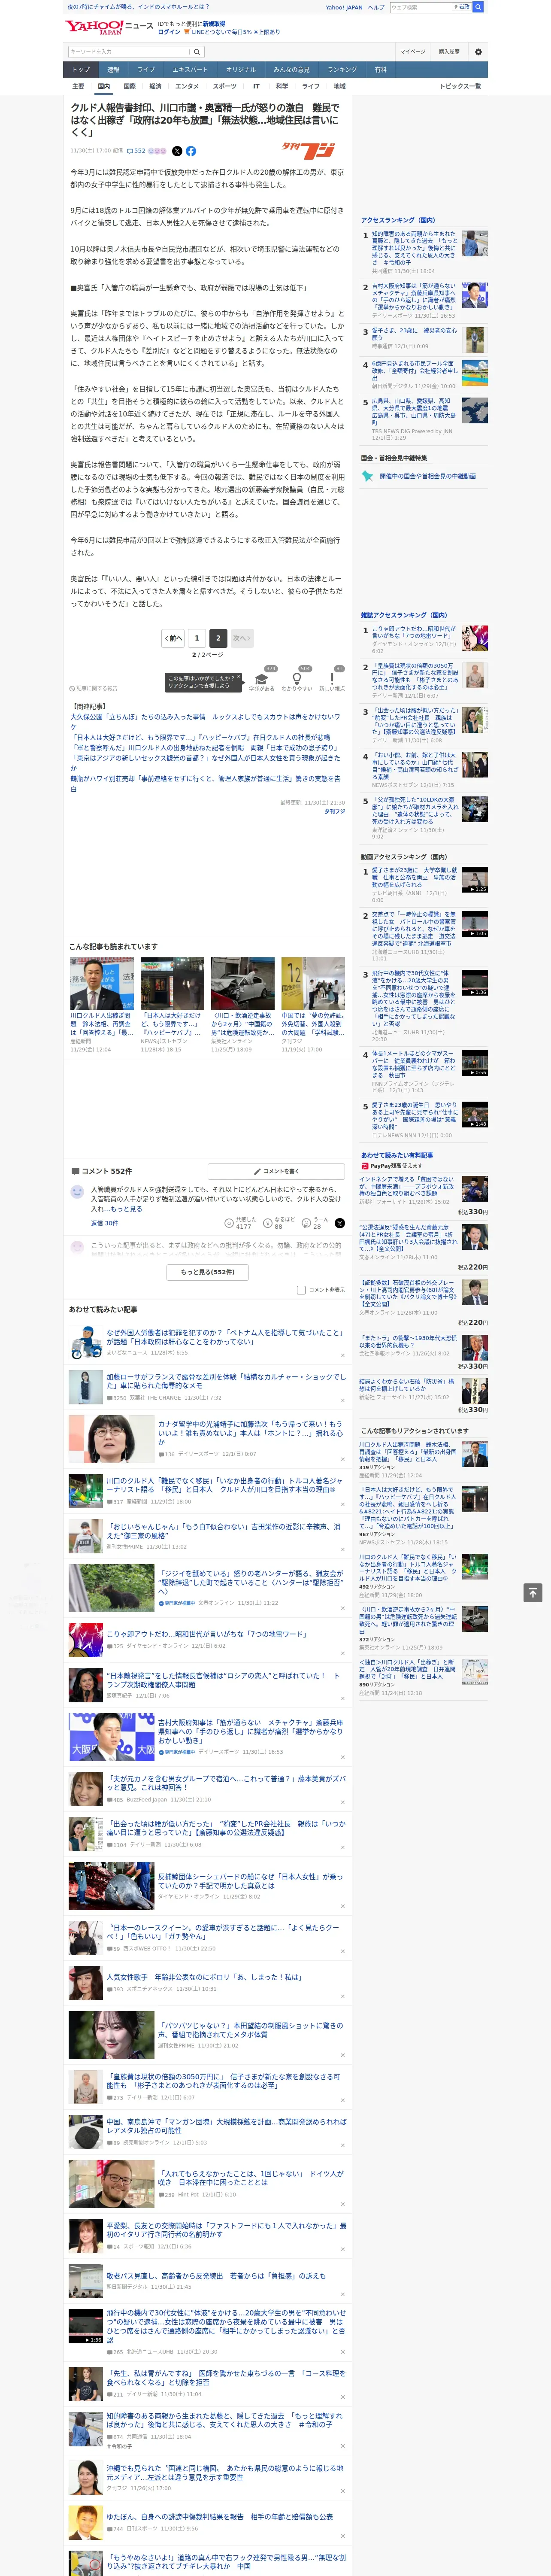Open the 新規取得 ID link
Viewport: 551px width, 2576px height.
(214, 23)
